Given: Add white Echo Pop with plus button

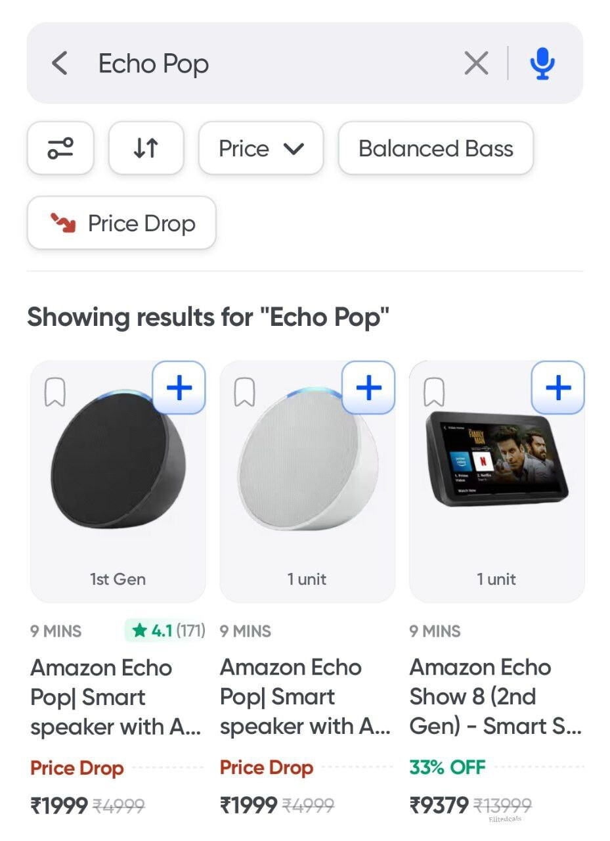Looking at the screenshot, I should coord(368,388).
